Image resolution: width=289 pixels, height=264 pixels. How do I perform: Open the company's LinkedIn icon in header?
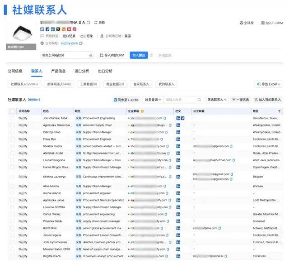coord(53,29)
